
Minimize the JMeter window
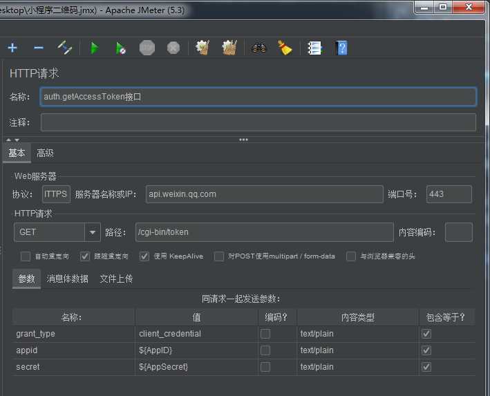(424, 7)
